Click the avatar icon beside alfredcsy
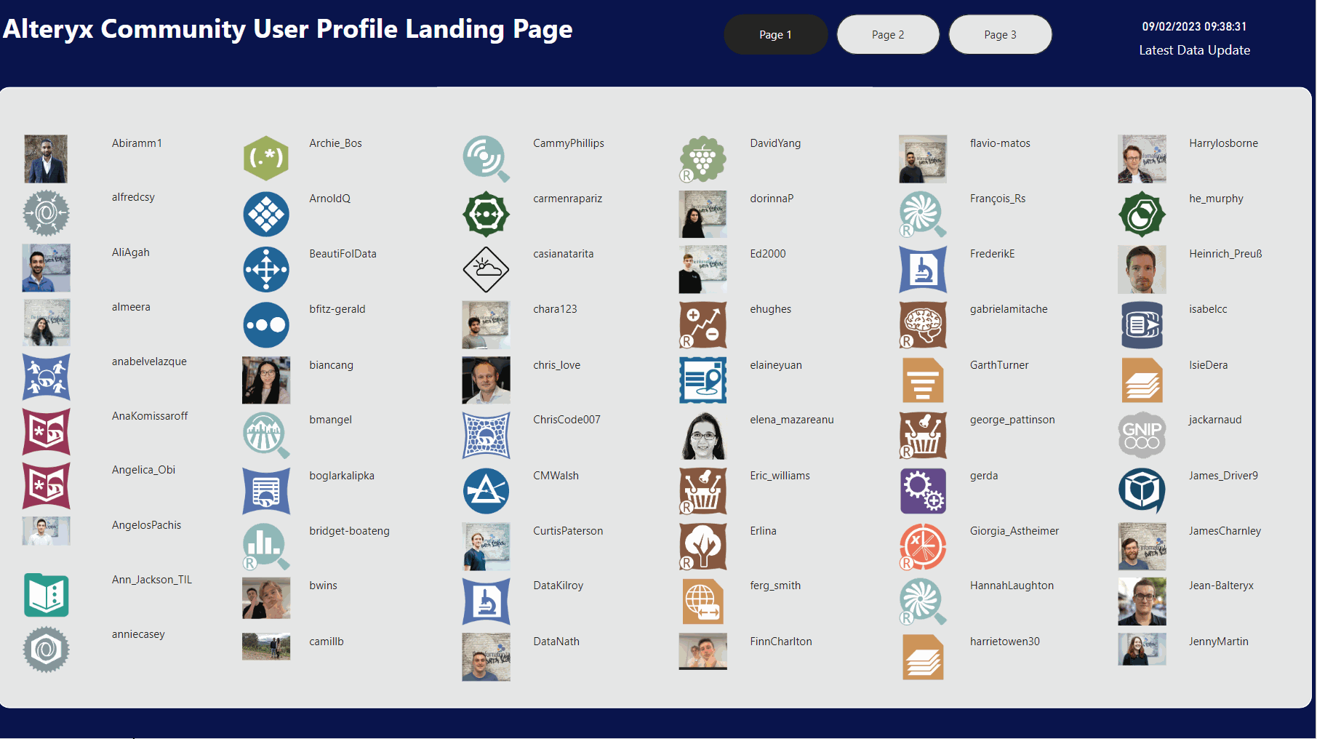This screenshot has width=1317, height=739. 46,213
